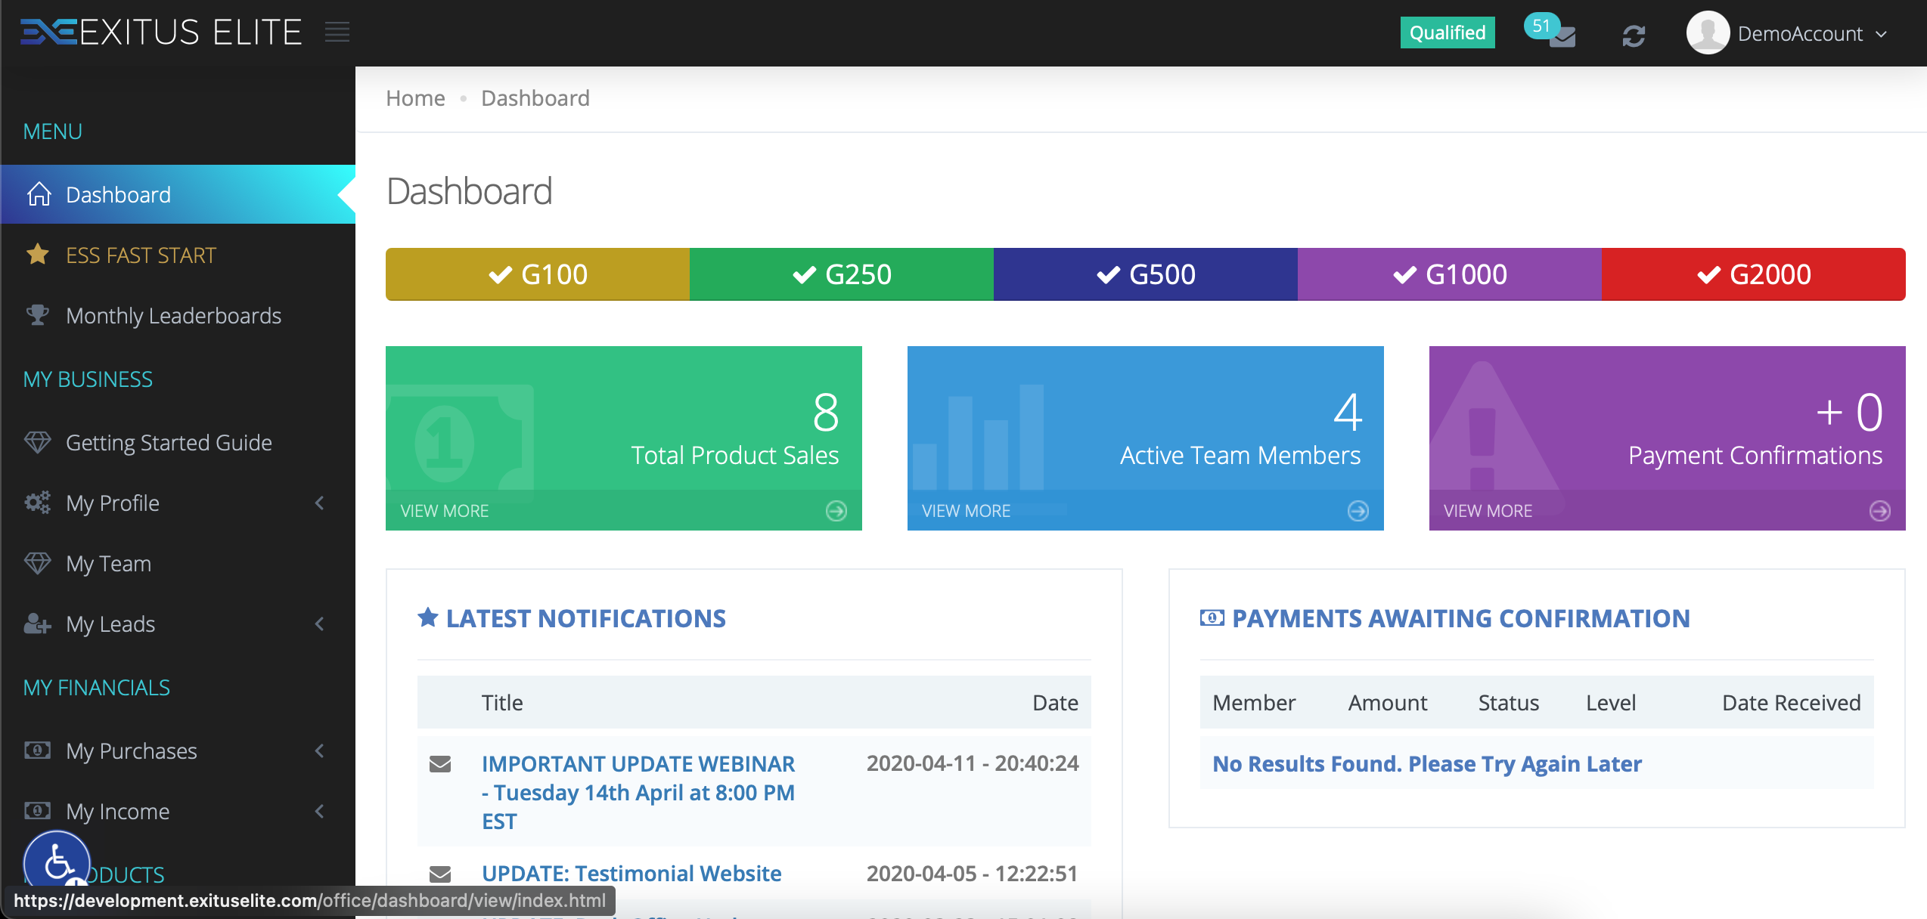Click money icon by Payments Awaiting Confirmation
Image resolution: width=1927 pixels, height=919 pixels.
(x=1212, y=618)
